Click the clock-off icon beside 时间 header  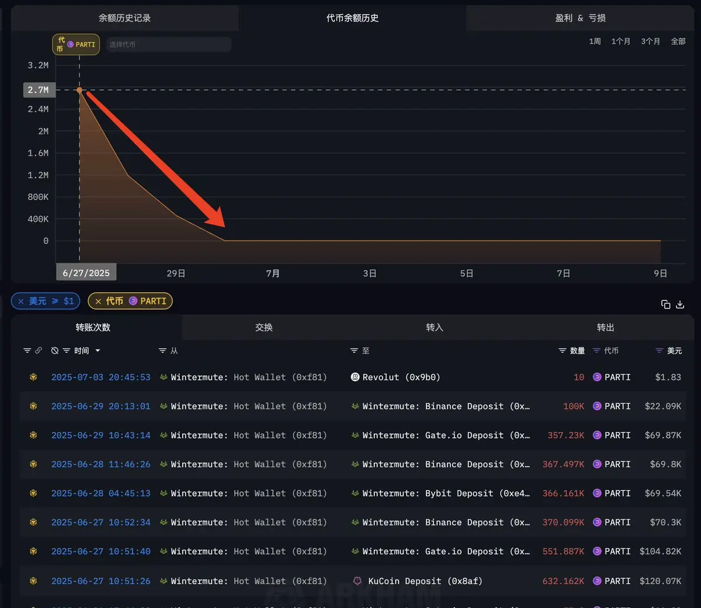coord(55,350)
